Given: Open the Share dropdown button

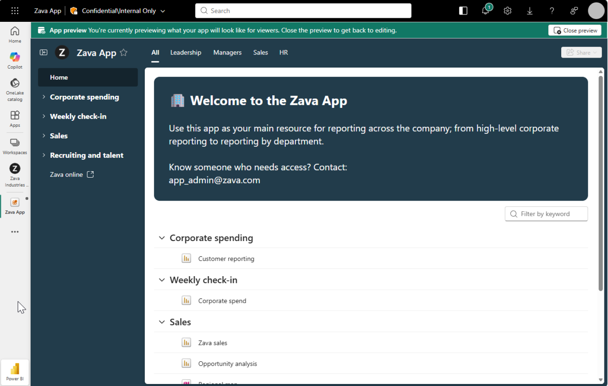Looking at the screenshot, I should click(x=581, y=52).
